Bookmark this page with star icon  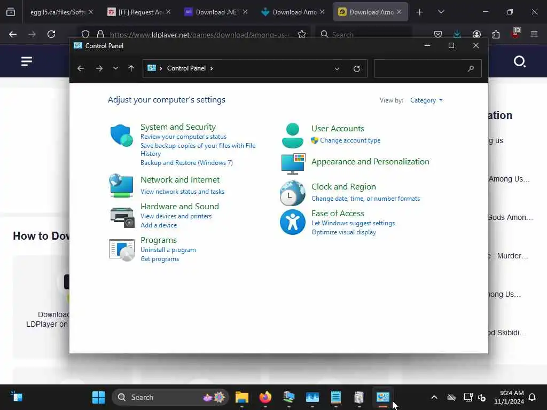(x=302, y=34)
